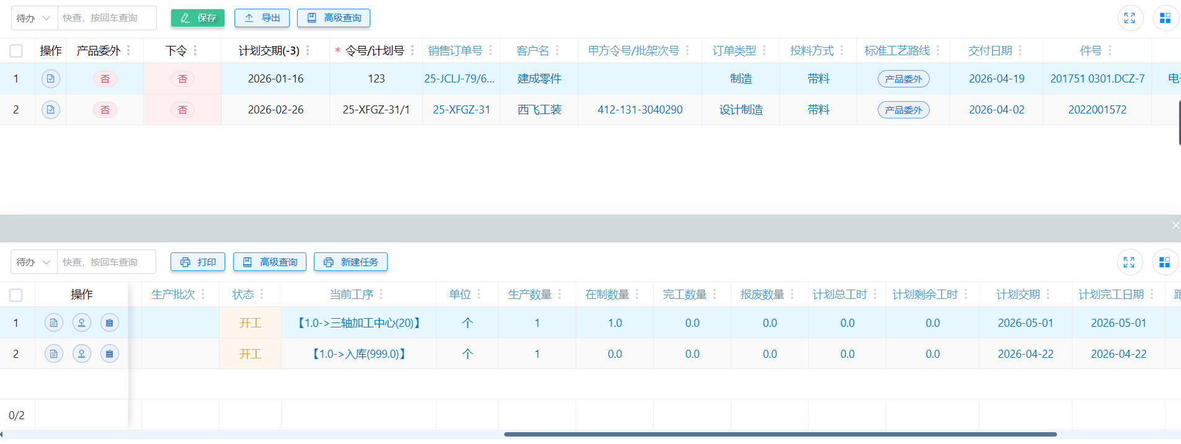Close the divider panel with X
This screenshot has height=444, width=1181.
pyautogui.click(x=1175, y=225)
